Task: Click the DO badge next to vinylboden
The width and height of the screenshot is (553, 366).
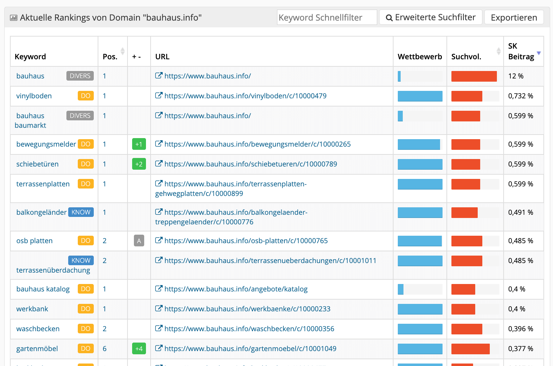Action: pos(86,96)
